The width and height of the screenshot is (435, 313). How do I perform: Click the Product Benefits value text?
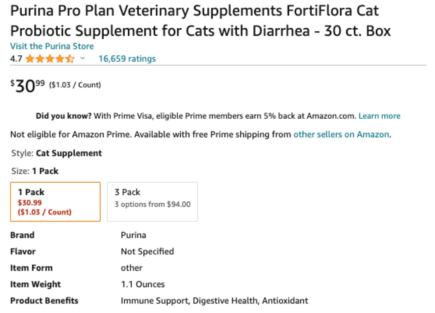(214, 301)
